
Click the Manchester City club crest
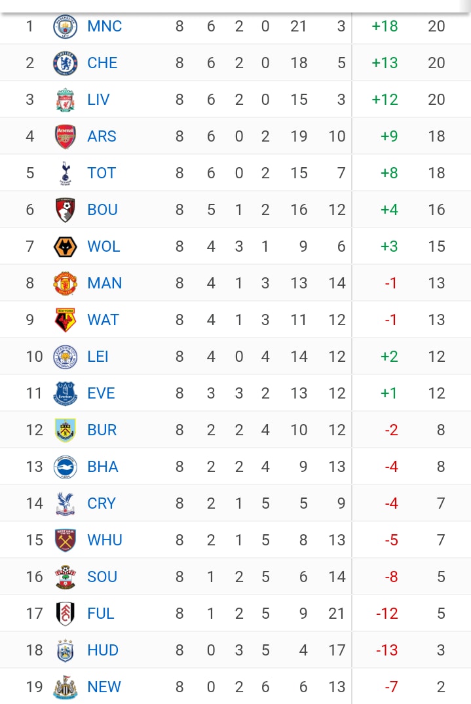click(x=66, y=26)
